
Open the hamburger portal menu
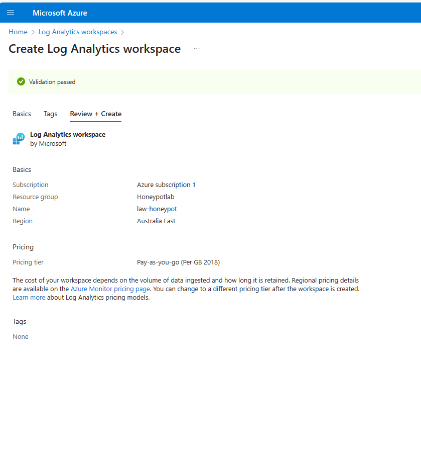click(11, 13)
